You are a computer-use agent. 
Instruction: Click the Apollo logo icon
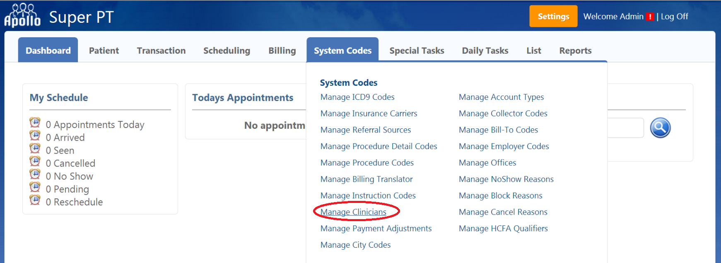click(x=22, y=15)
